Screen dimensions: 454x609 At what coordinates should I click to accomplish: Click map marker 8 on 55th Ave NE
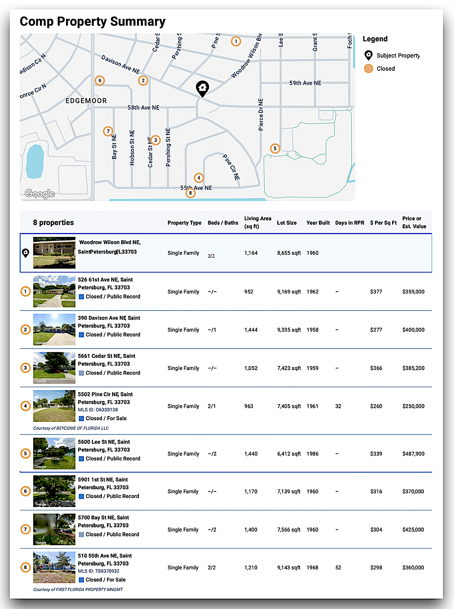[x=190, y=193]
